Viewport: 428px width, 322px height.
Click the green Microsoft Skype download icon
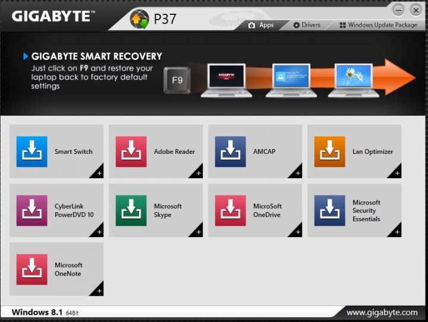click(x=131, y=210)
